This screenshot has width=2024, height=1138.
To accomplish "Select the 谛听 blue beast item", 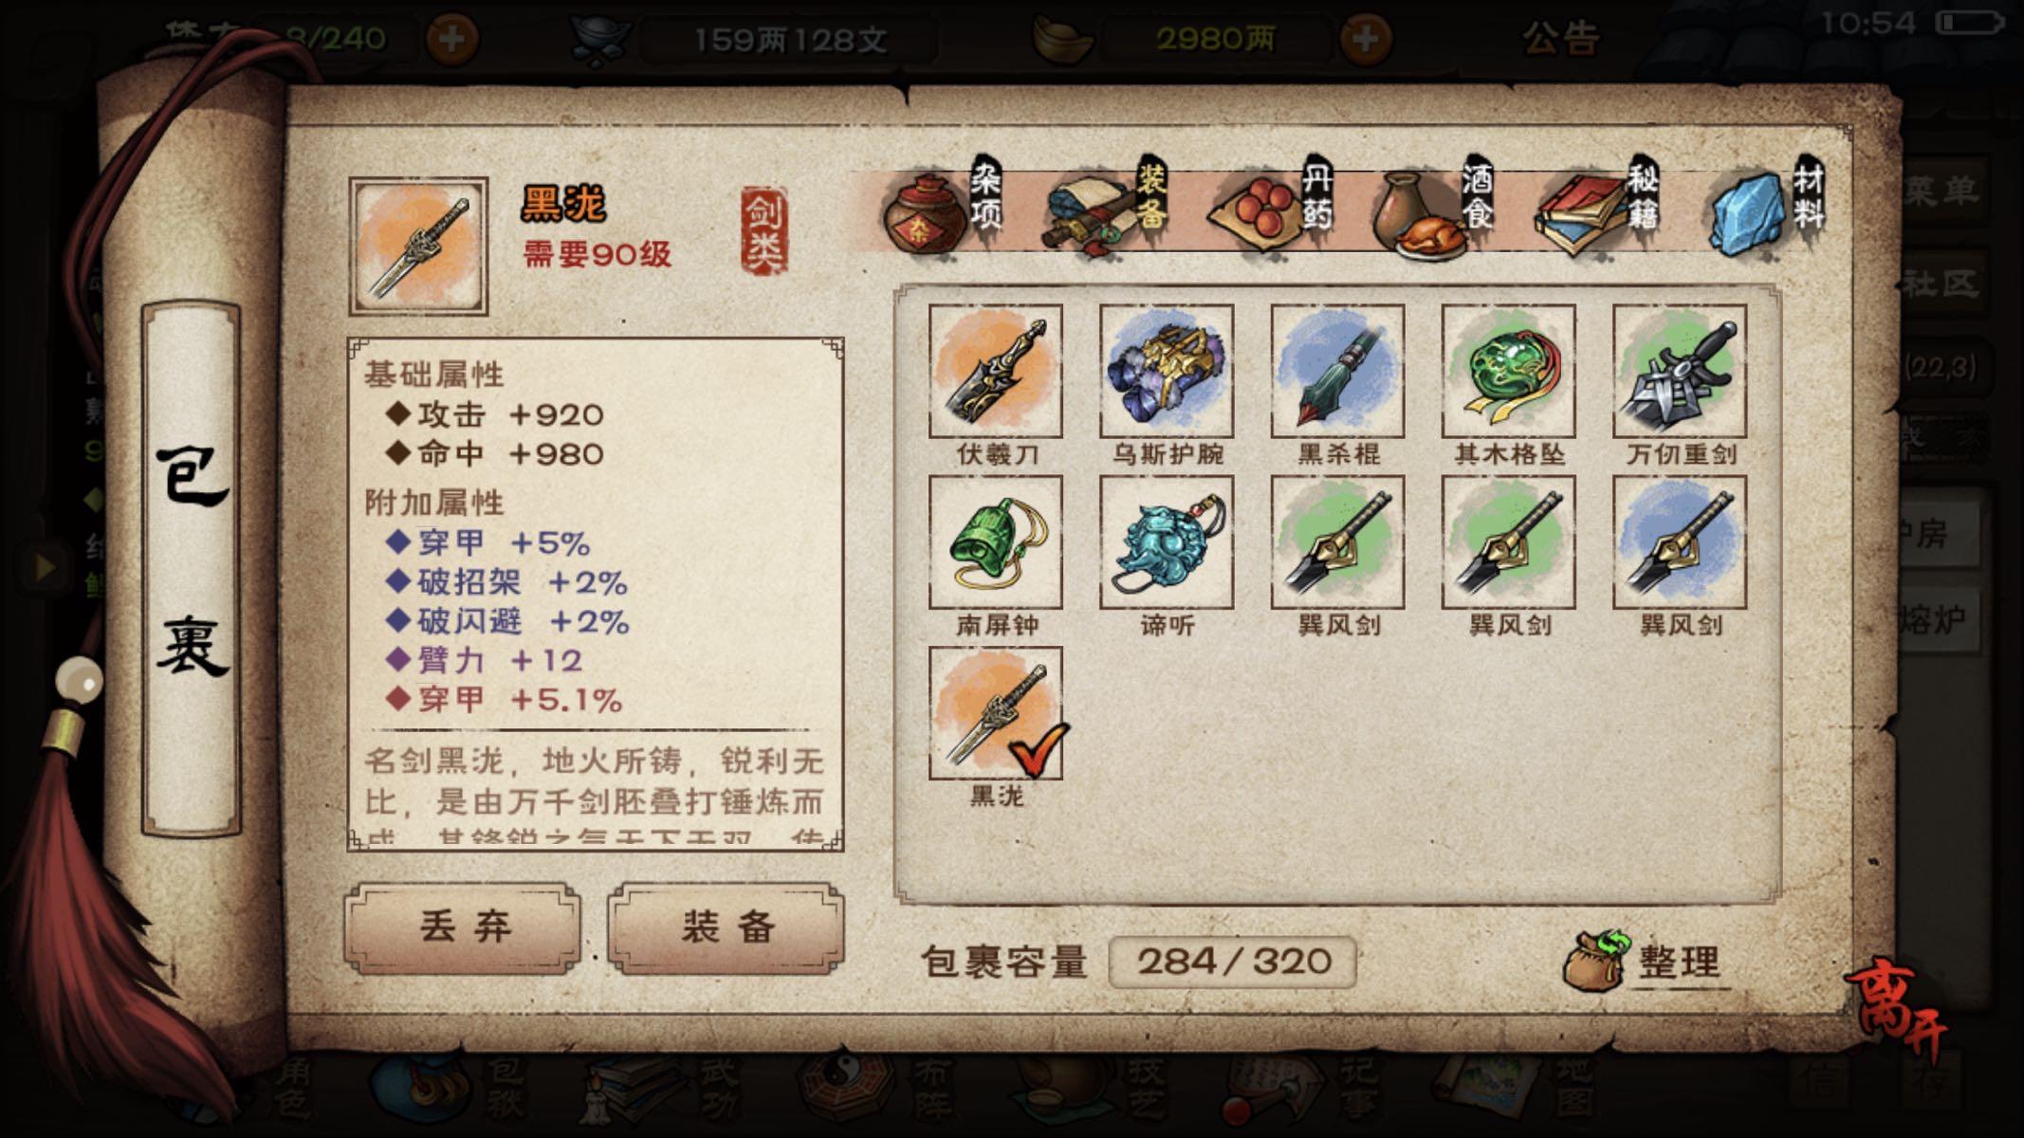I will click(1167, 541).
